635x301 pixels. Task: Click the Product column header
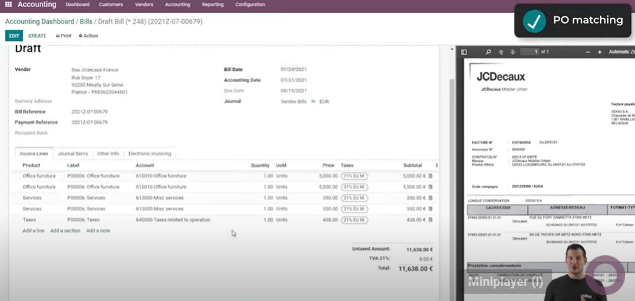click(31, 165)
